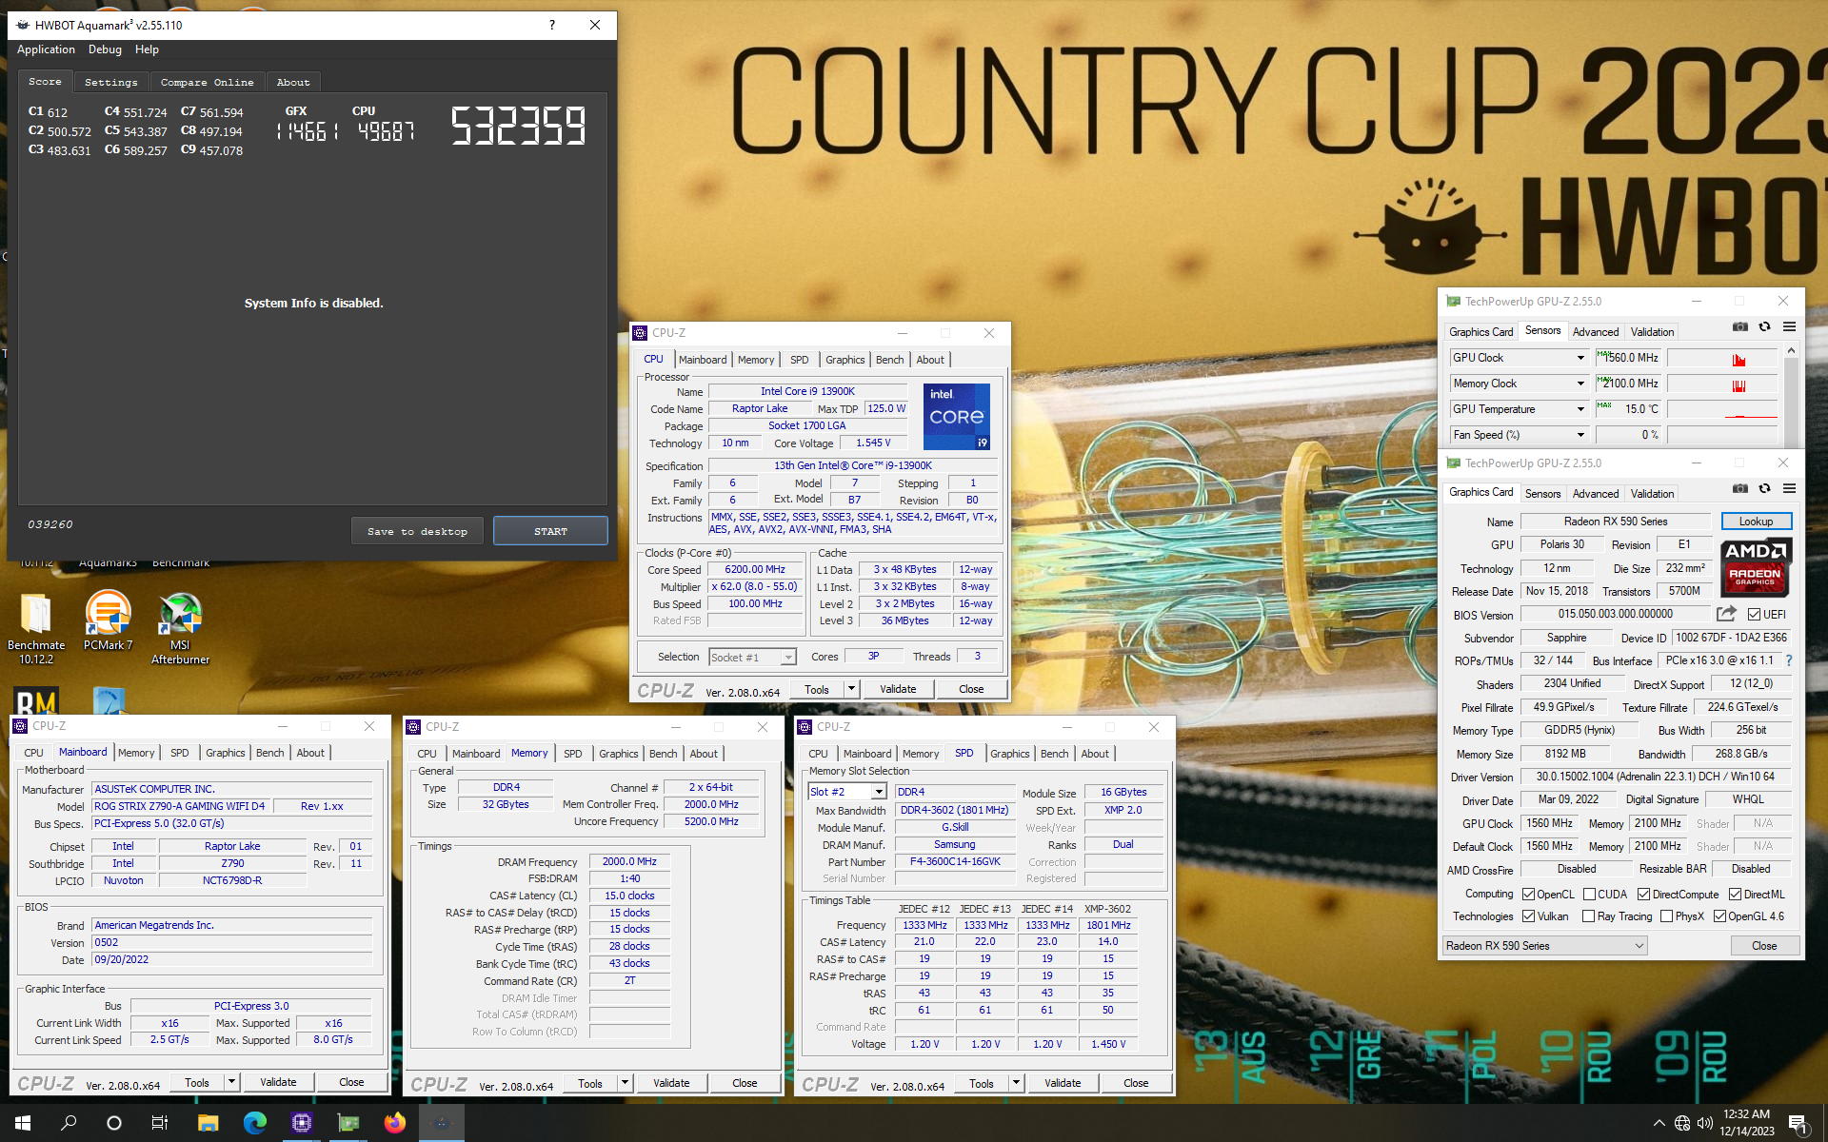The image size is (1828, 1142).
Task: Click Validate in CPU-Z SPD window
Action: pos(1063,1083)
